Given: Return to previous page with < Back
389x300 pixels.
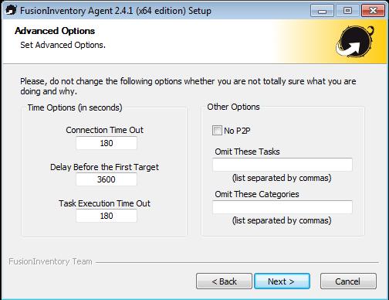Looking at the screenshot, I should (x=224, y=281).
